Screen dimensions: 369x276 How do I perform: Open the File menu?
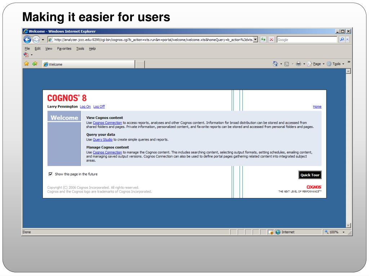pyautogui.click(x=27, y=49)
